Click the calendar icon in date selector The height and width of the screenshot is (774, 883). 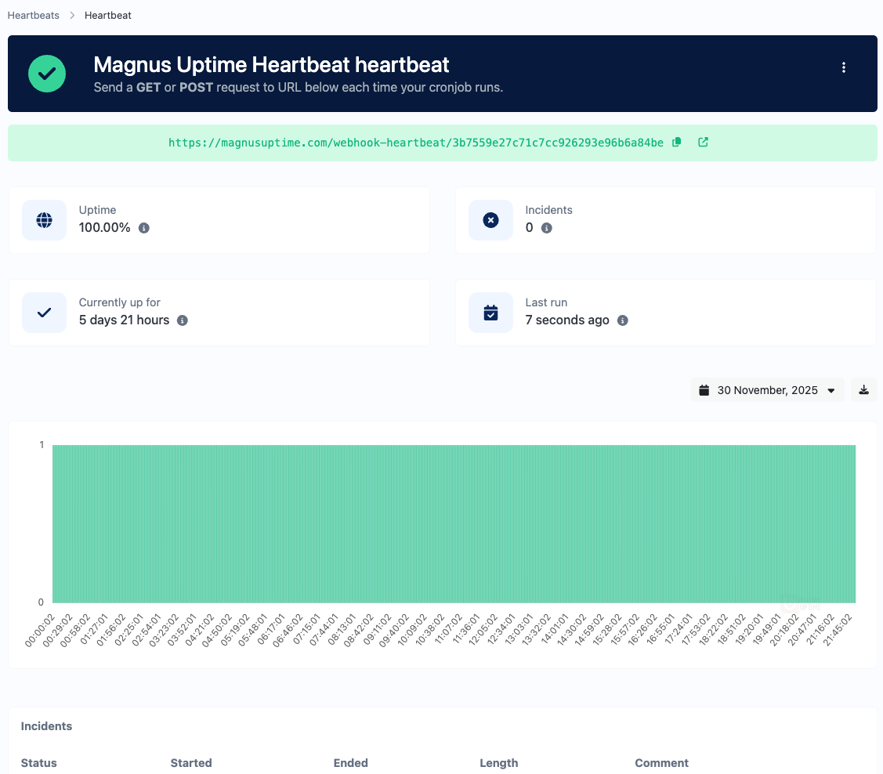[x=704, y=389]
